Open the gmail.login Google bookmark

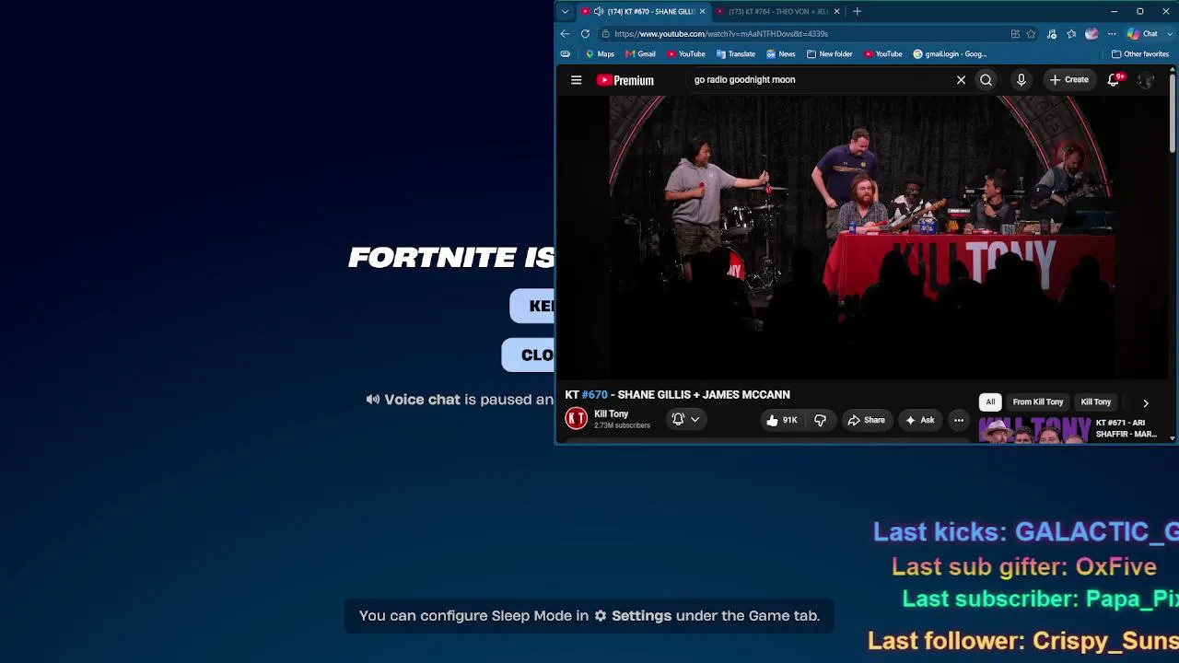(951, 54)
